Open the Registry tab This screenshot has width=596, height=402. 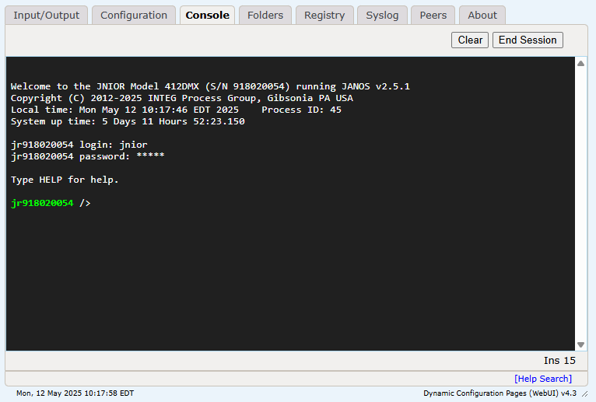pyautogui.click(x=324, y=15)
